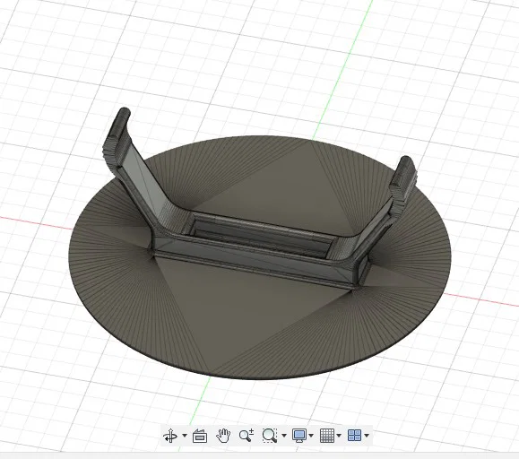Open Display Settings monitor icon
The image size is (519, 459).
point(299,436)
